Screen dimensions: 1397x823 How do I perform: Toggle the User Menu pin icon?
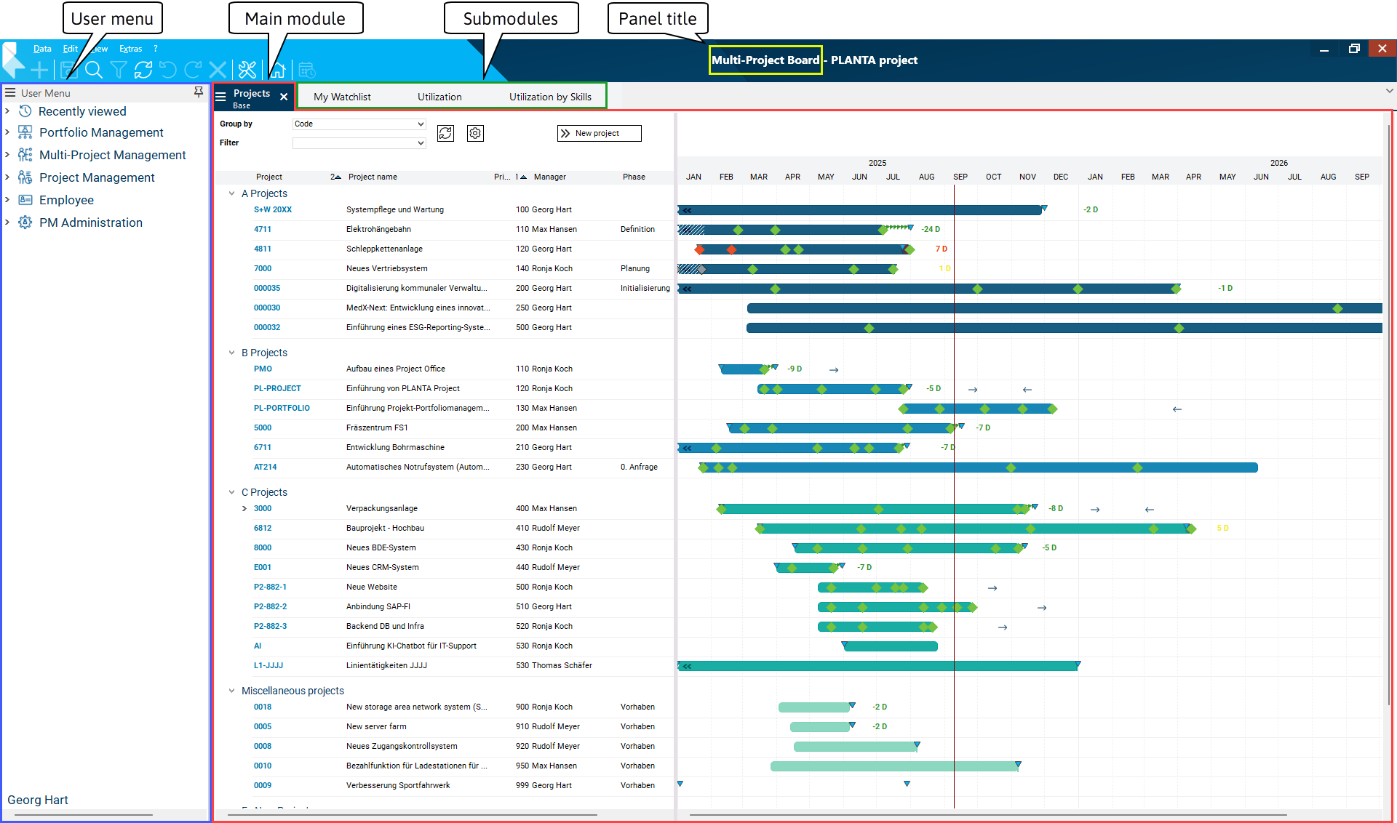coord(199,92)
